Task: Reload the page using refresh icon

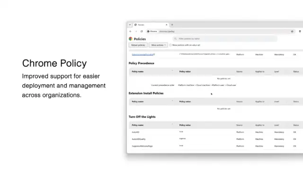Action: pos(142,32)
